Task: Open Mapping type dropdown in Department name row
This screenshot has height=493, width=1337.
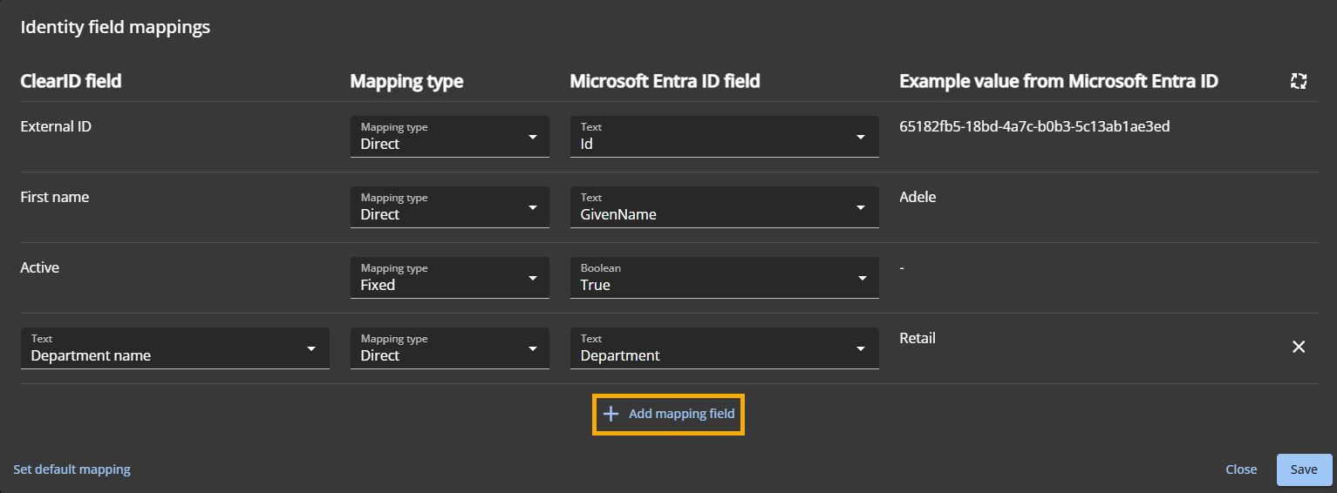Action: click(449, 348)
